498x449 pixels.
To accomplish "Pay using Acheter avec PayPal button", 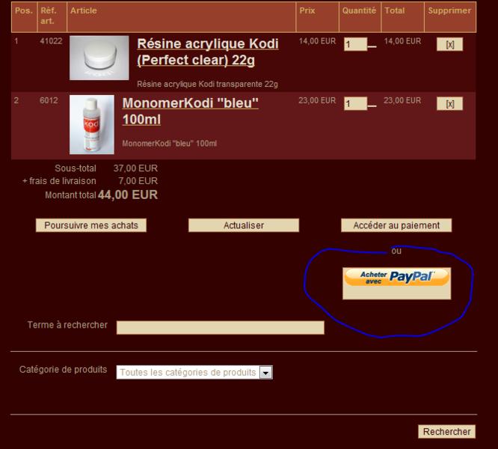I will (397, 283).
